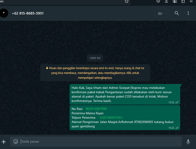Click the Alamat Pengiriman address text
The height and width of the screenshot is (149, 196).
pyautogui.click(x=122, y=124)
